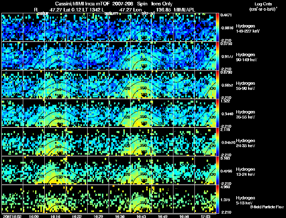Click the 'Hydrogen 24-35 keV' row label
The image size is (286, 218).
coord(246,143)
